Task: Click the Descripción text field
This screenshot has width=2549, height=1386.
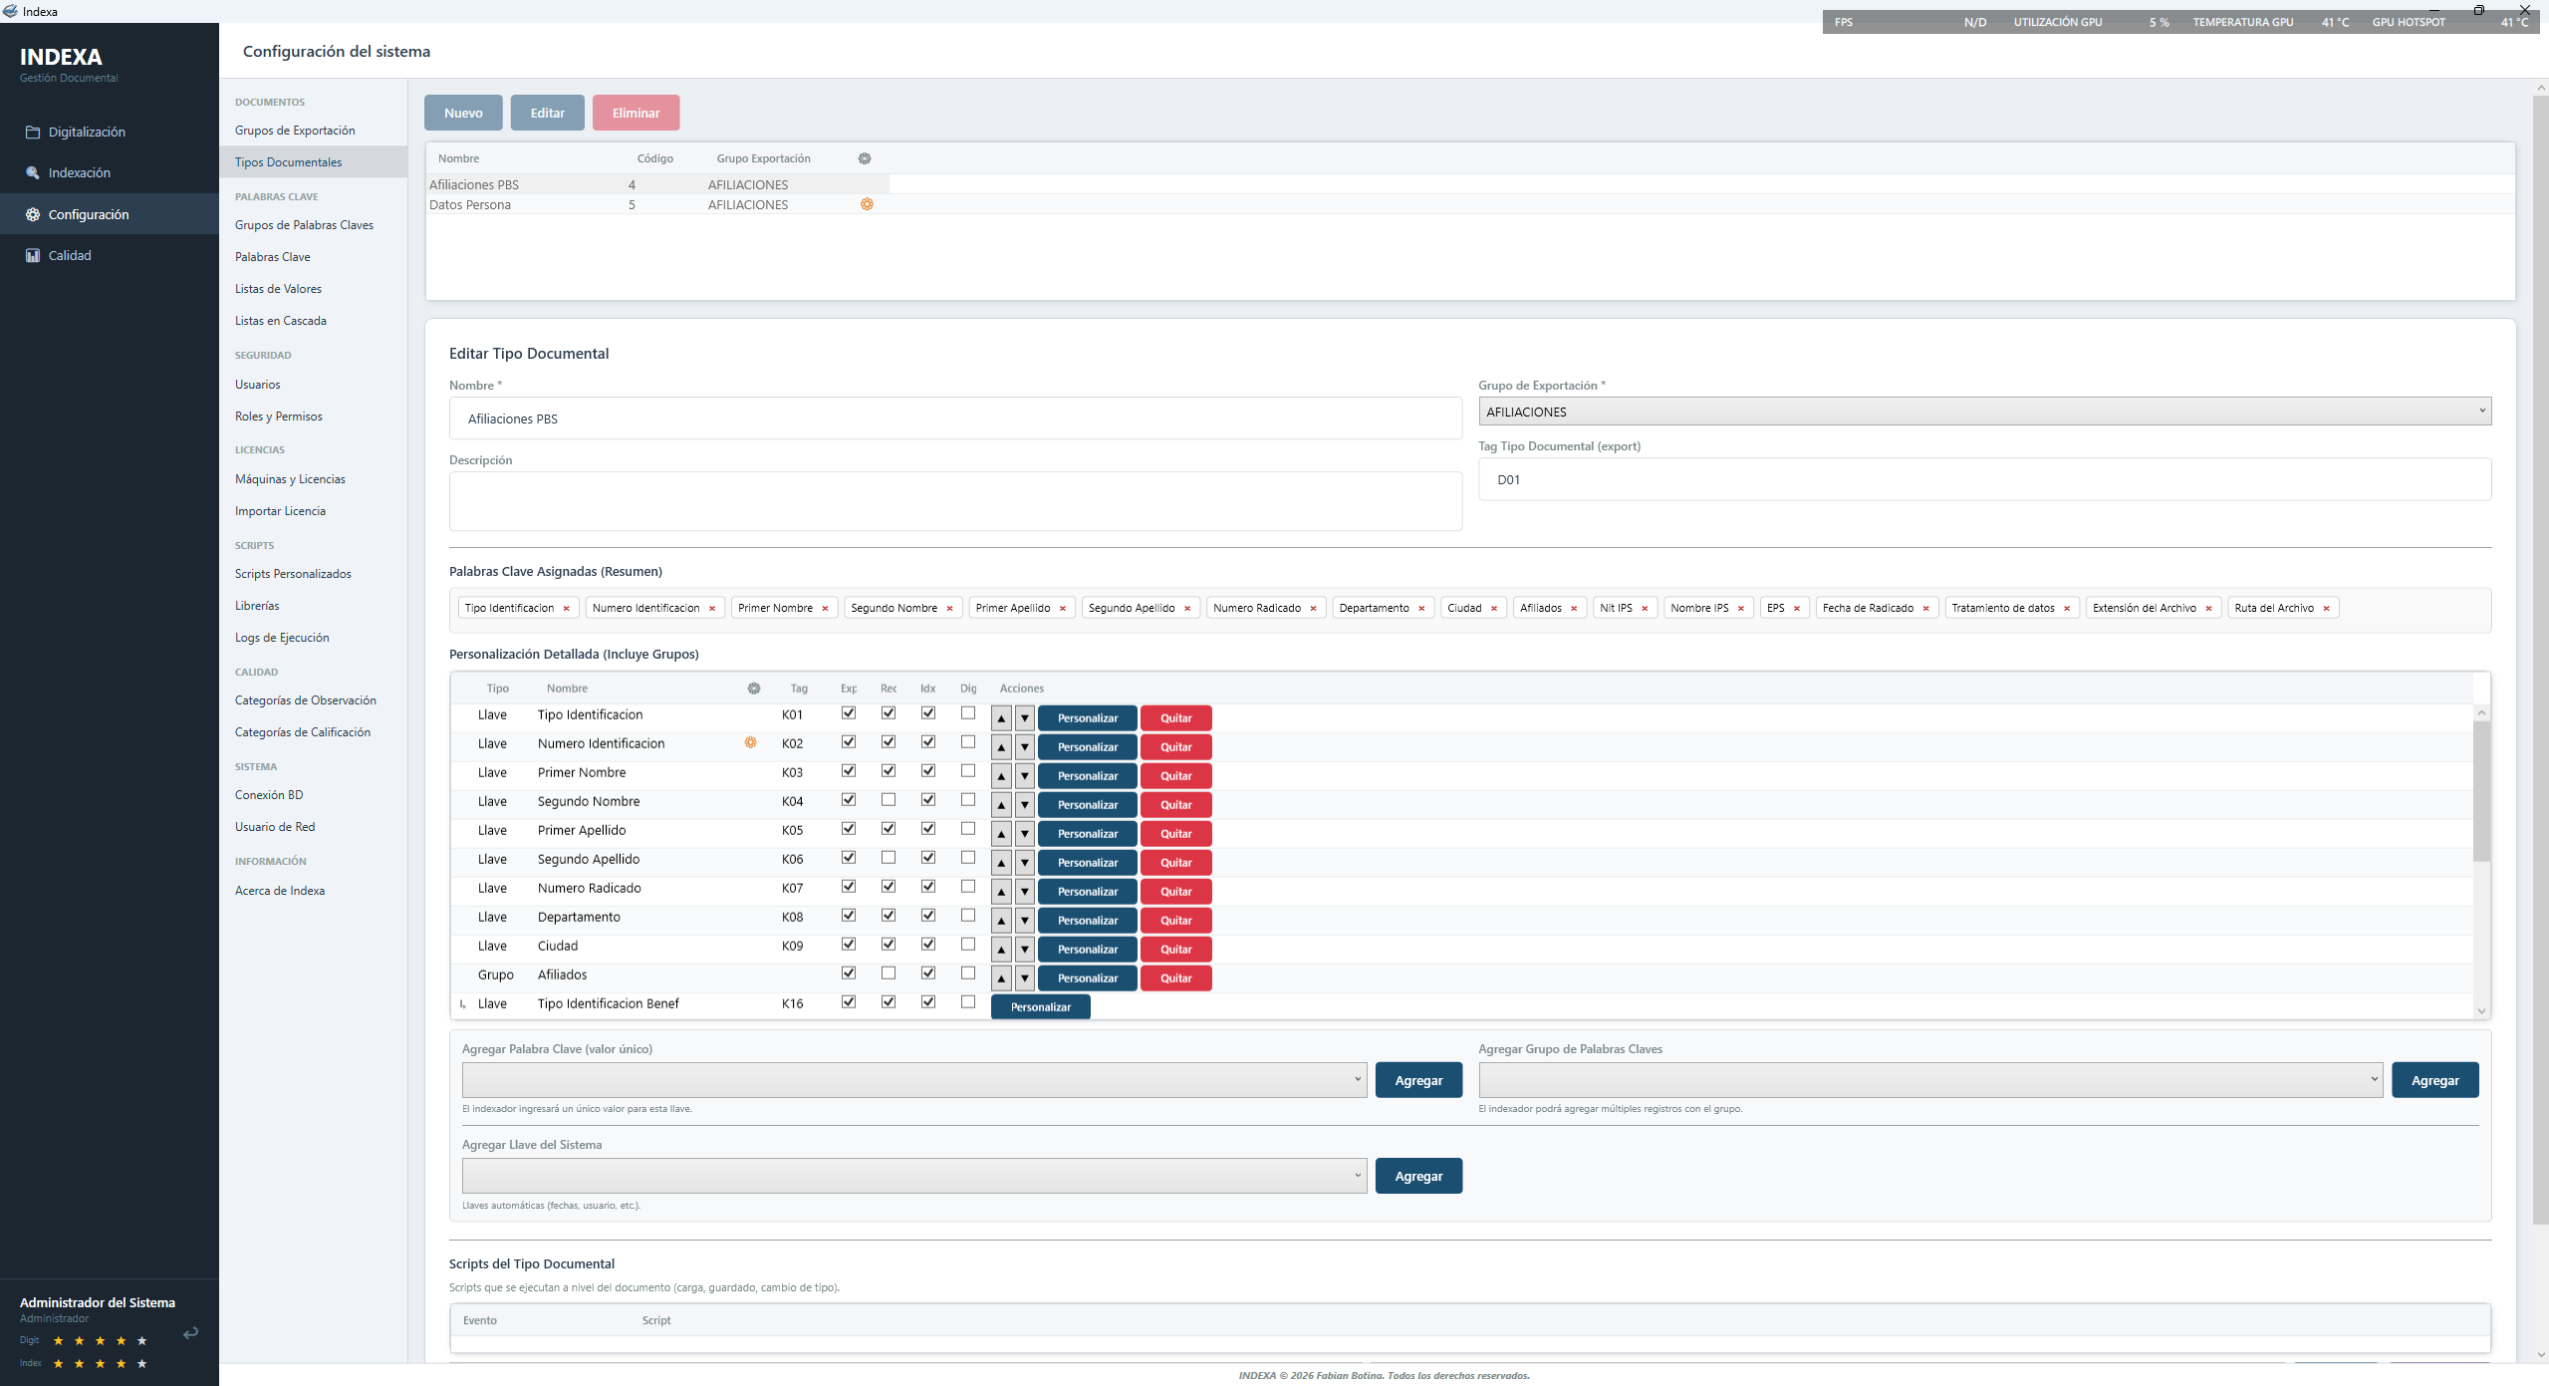Action: pyautogui.click(x=955, y=501)
